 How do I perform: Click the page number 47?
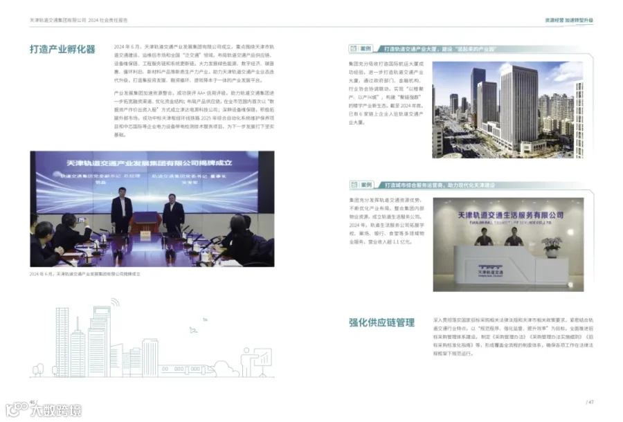(590, 402)
